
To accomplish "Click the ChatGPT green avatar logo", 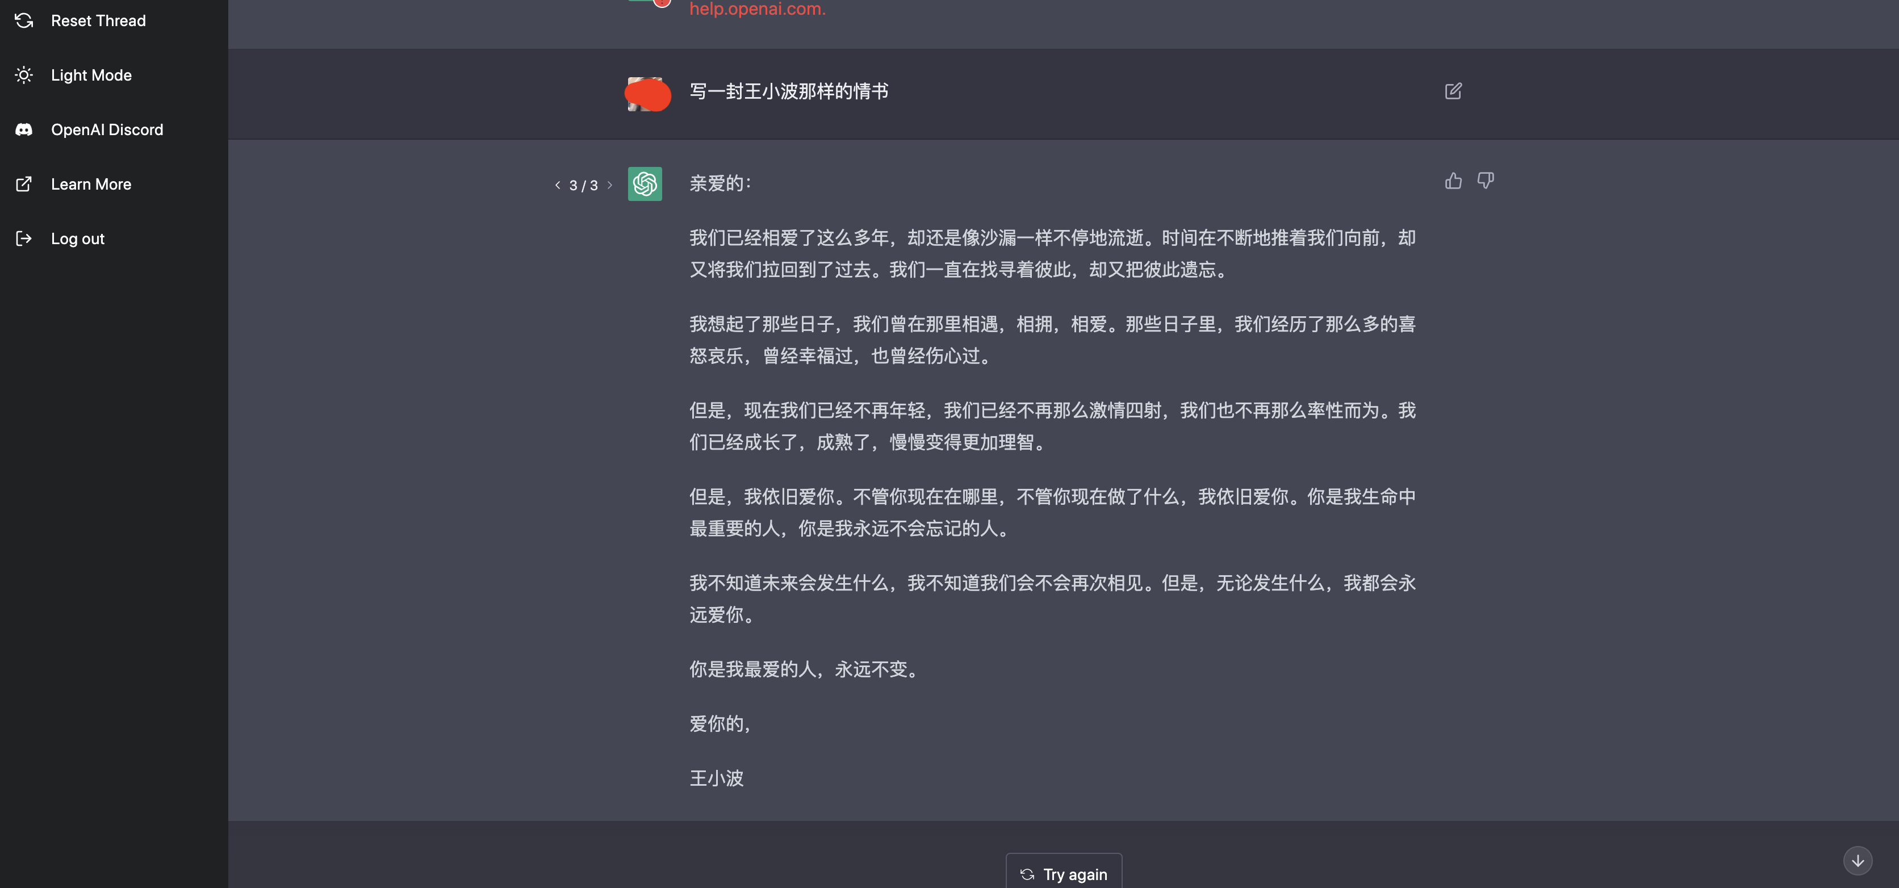I will pyautogui.click(x=645, y=184).
